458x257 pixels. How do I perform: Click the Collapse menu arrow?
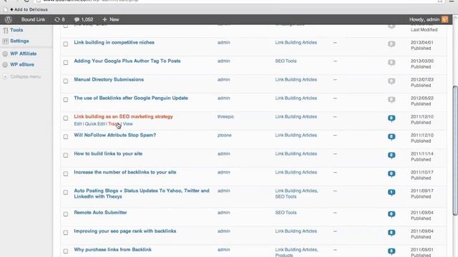[5, 76]
